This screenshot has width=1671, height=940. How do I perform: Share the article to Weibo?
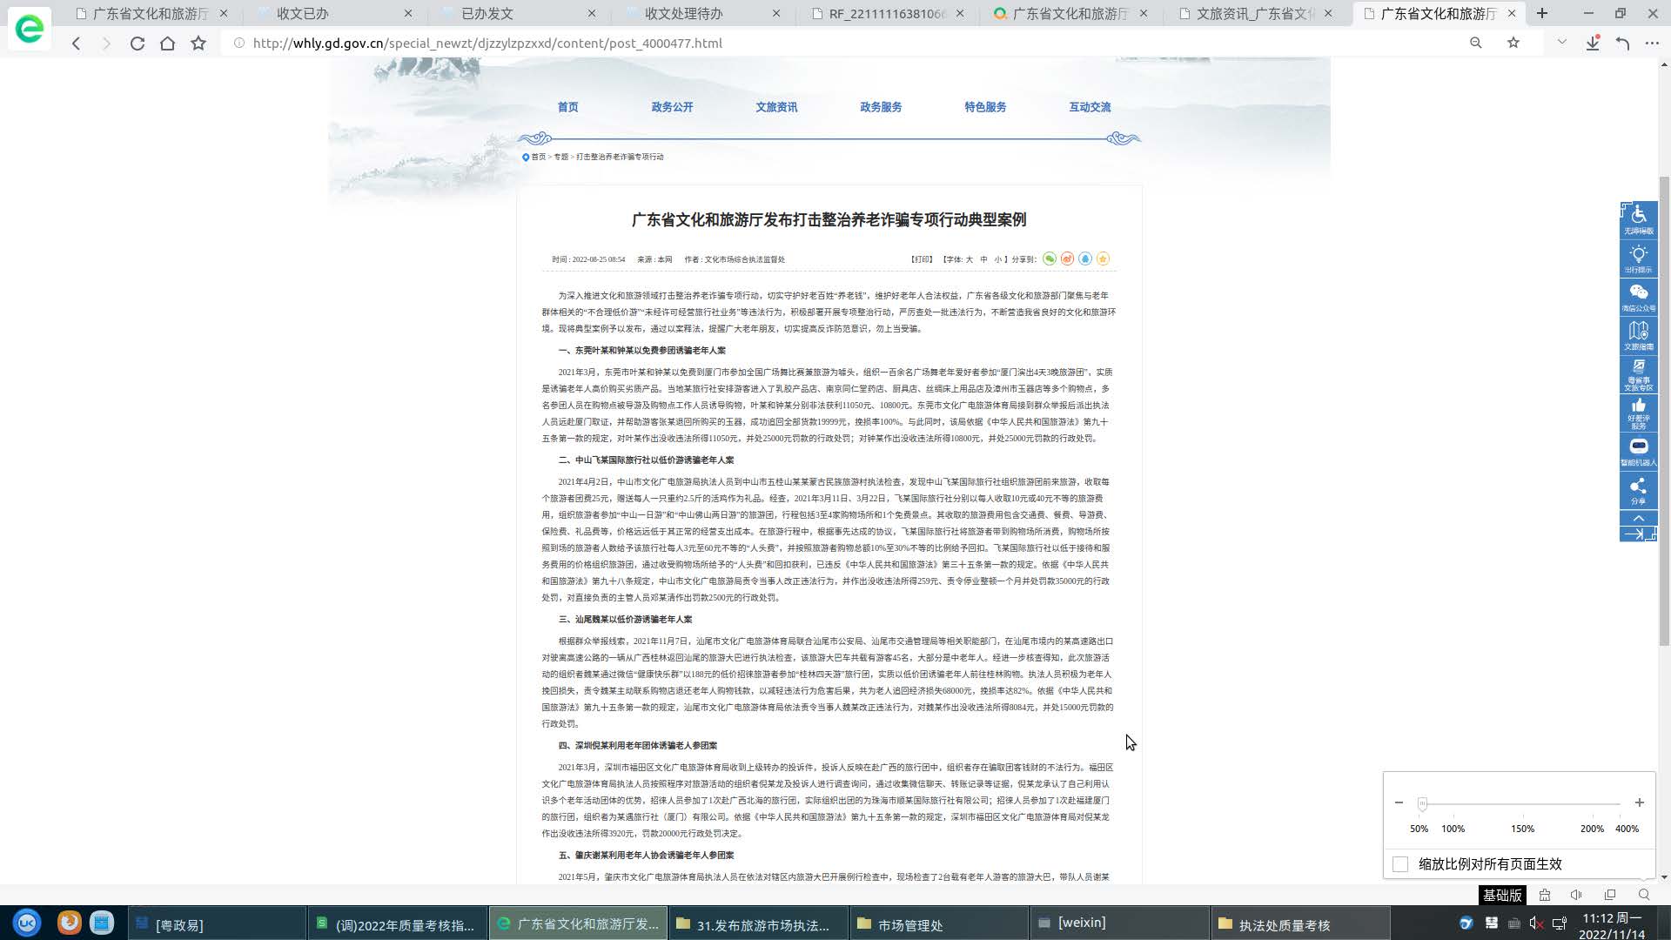pos(1067,258)
